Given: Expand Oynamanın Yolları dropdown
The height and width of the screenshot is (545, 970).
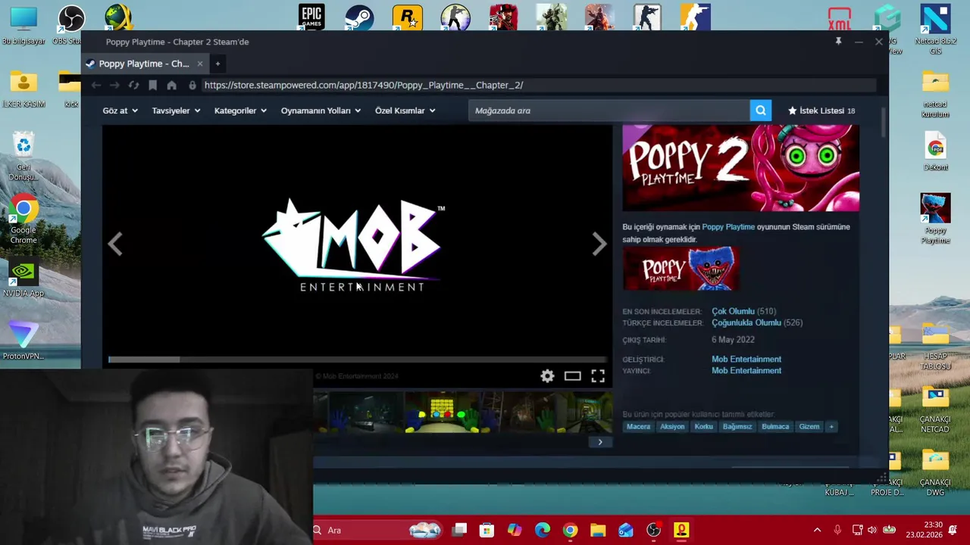Looking at the screenshot, I should click(x=321, y=111).
